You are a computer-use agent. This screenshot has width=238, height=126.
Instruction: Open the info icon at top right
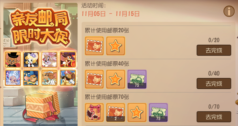click(229, 11)
